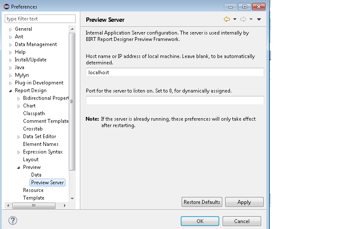
Task: Select Help preference category
Action: tap(20, 52)
